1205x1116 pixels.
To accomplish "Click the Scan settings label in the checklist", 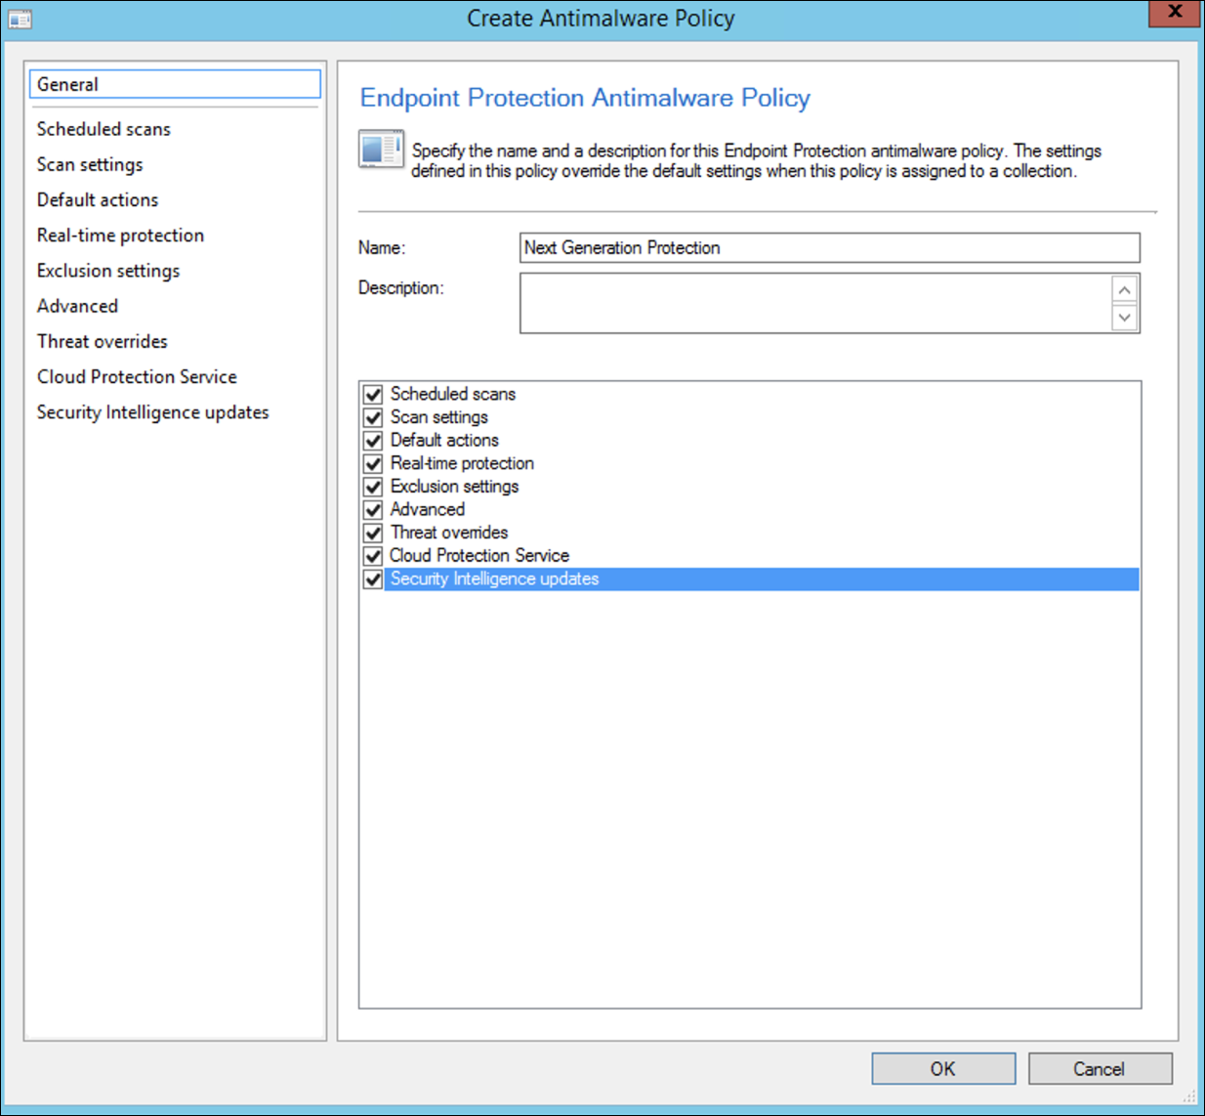I will (x=438, y=417).
